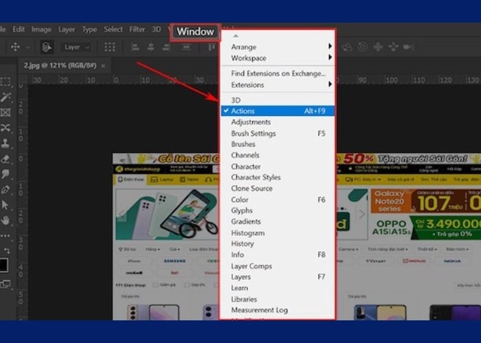The width and height of the screenshot is (481, 343).
Task: Toggle the Info panel entry
Action: coord(278,255)
